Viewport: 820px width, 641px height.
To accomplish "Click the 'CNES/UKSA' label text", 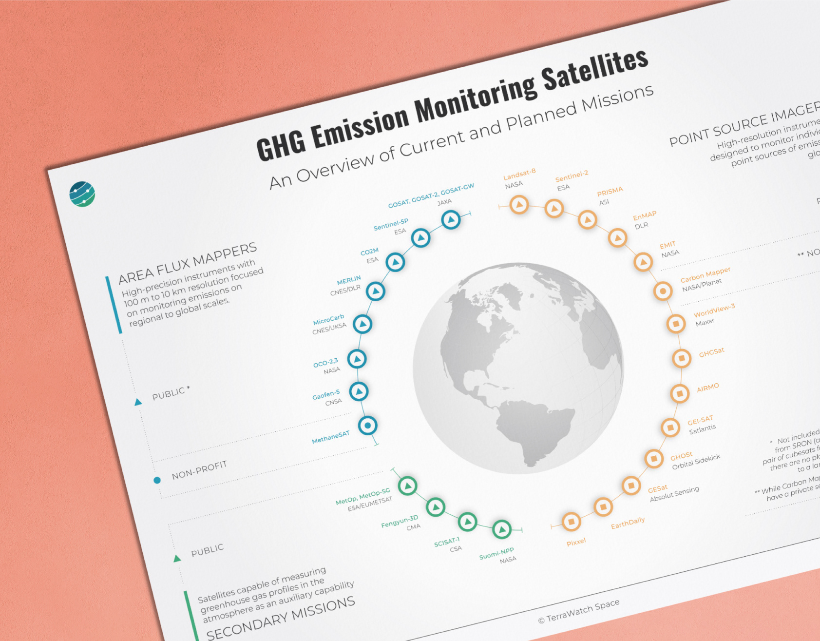I will tap(329, 329).
